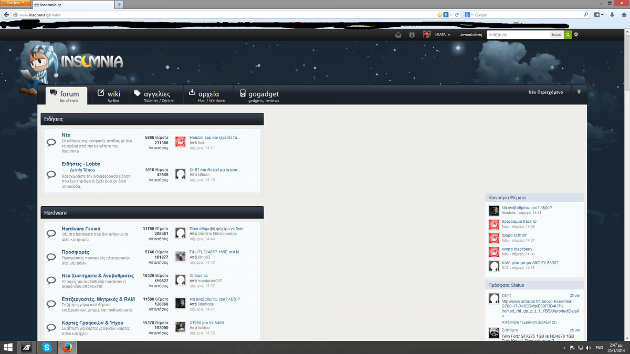Open the notifications icon beside the envelope
This screenshot has height=354, width=630.
point(412,35)
